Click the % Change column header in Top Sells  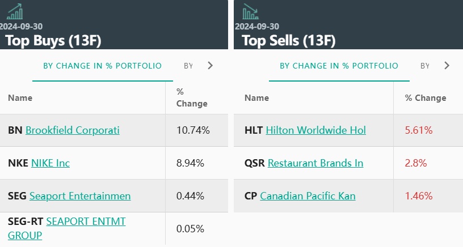coord(426,98)
